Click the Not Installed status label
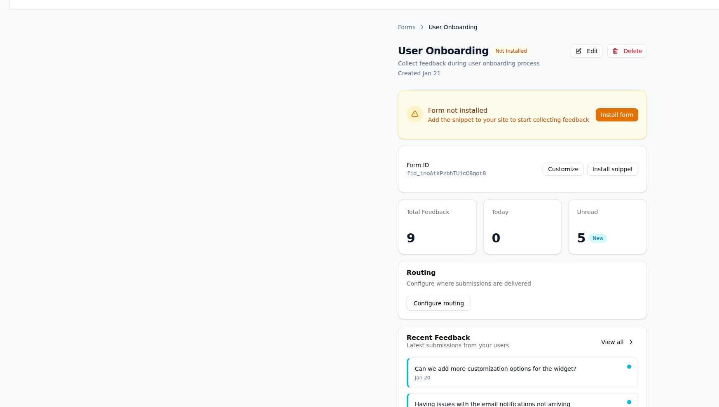The image size is (719, 407). [511, 51]
